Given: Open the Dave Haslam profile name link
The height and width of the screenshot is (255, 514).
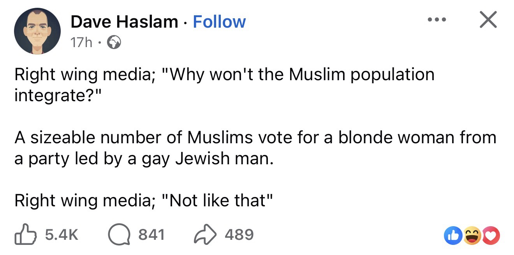Looking at the screenshot, I should coord(124,22).
